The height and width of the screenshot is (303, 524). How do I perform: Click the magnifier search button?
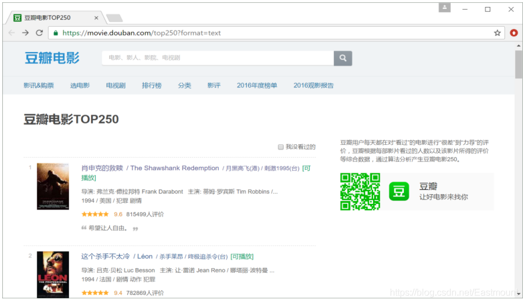click(x=343, y=58)
